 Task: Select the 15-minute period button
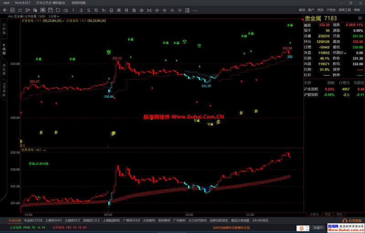point(96,10)
